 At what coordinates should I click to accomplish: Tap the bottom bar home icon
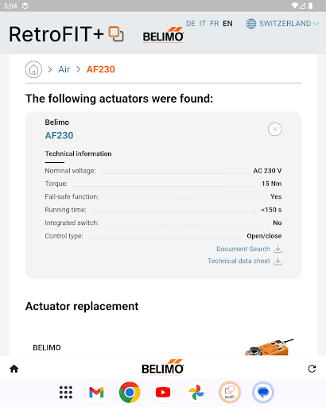tap(14, 369)
